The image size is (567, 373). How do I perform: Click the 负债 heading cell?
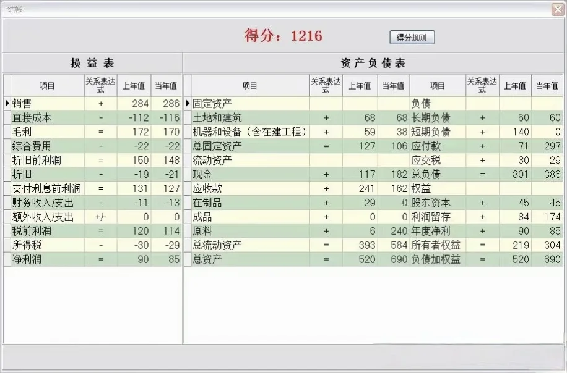(x=438, y=104)
